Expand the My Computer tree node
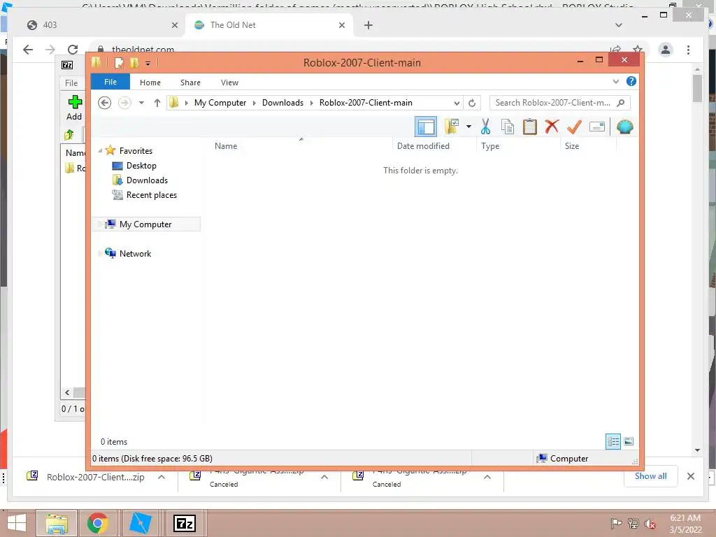 100,224
